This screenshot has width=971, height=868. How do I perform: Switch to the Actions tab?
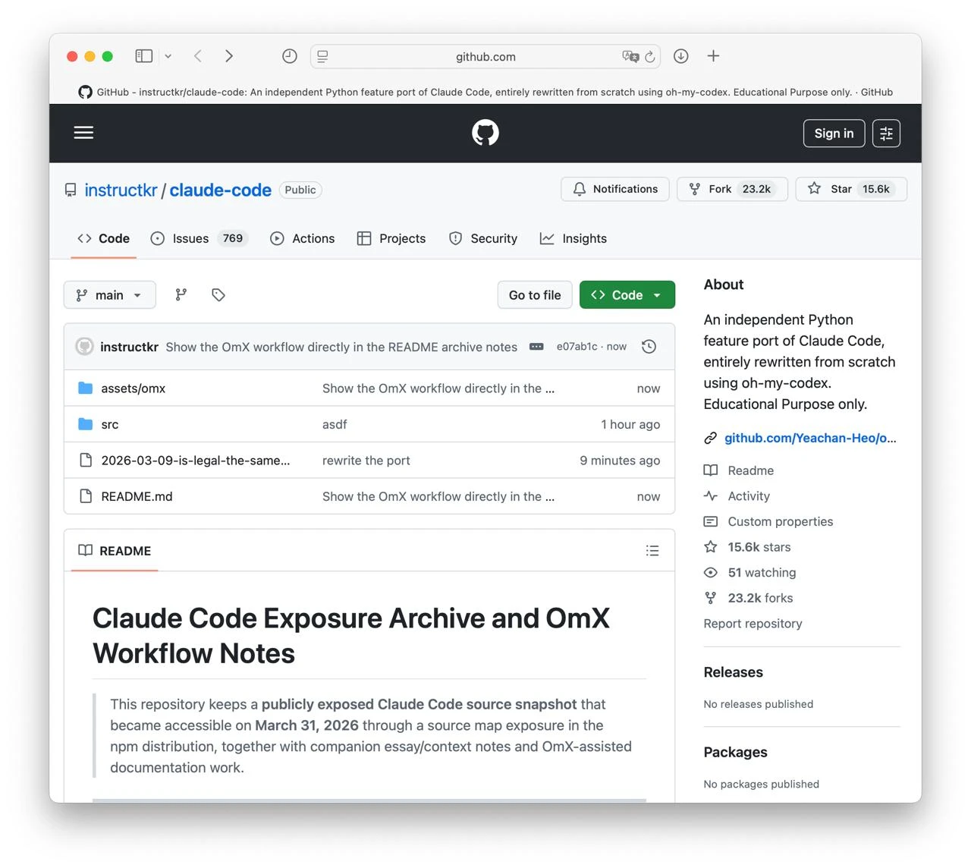tap(303, 238)
